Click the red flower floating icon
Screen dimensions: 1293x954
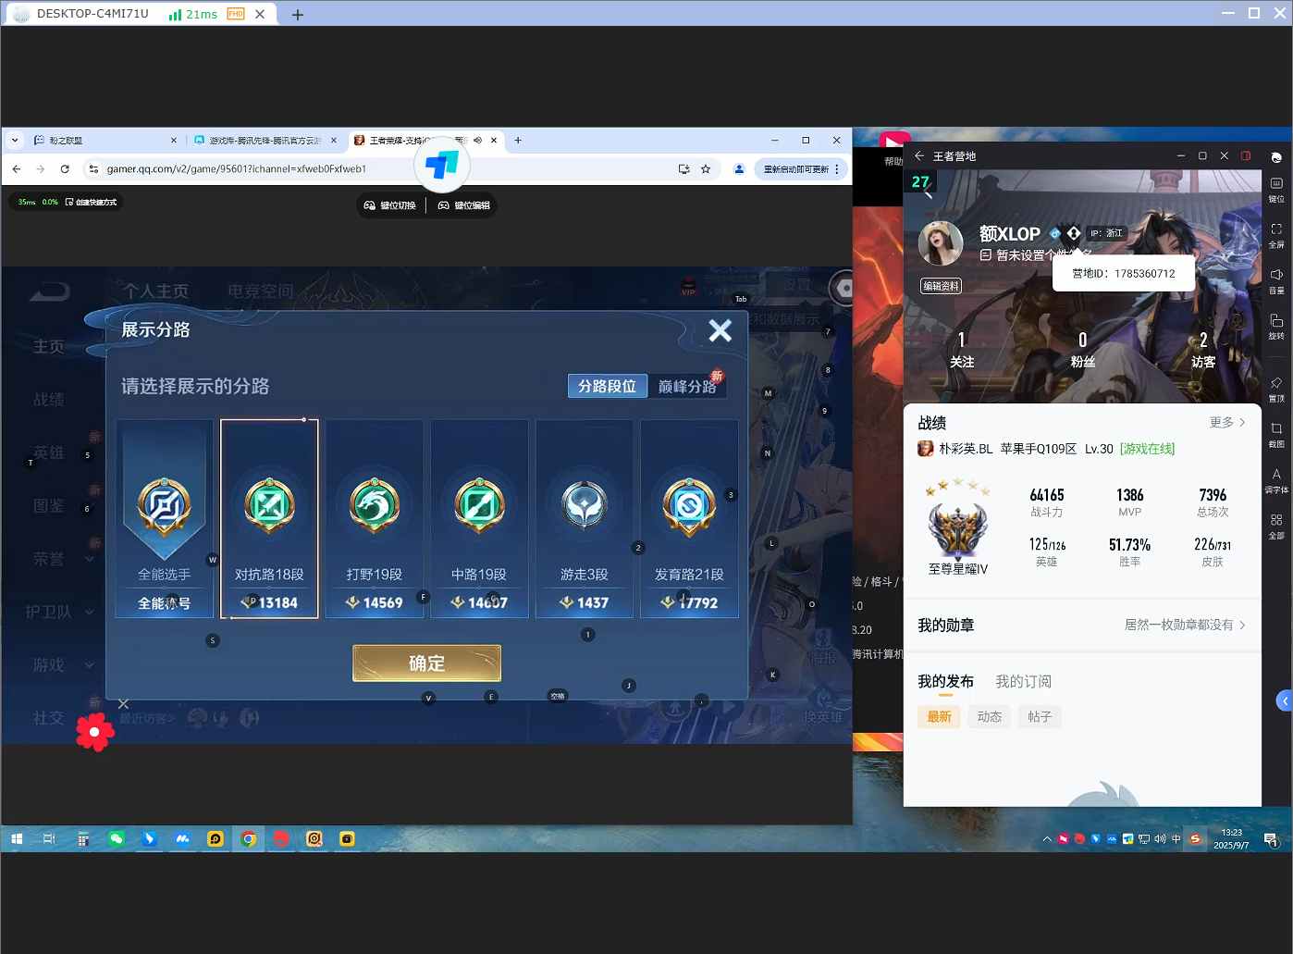[94, 732]
